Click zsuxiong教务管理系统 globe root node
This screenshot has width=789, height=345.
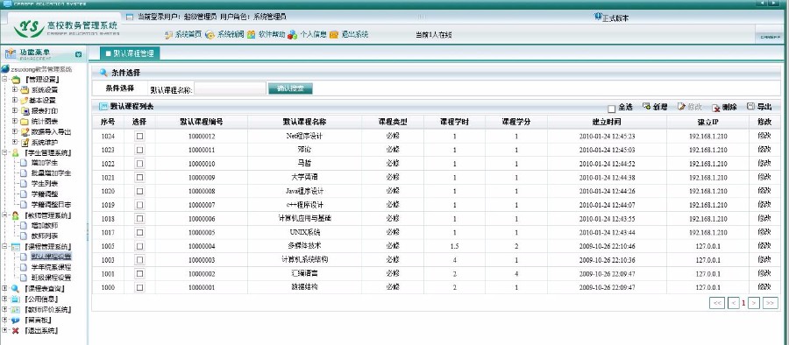click(5, 69)
